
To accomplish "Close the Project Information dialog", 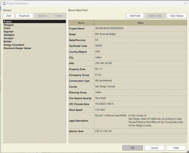I will coord(185,3).
